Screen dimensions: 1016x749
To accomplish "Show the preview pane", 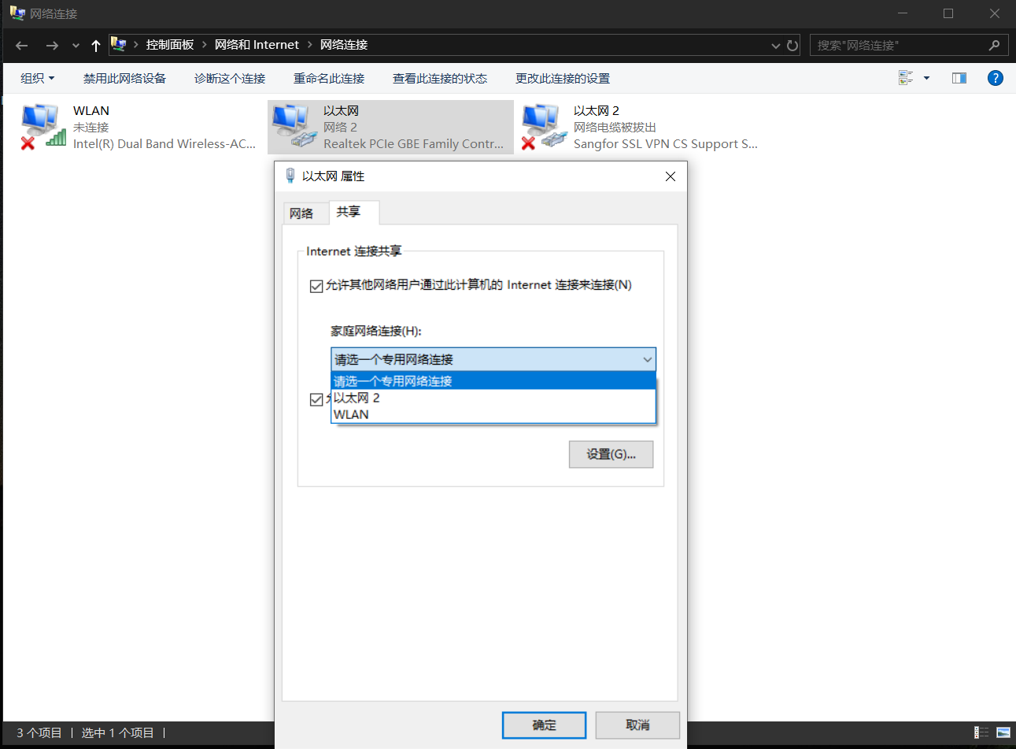I will [959, 77].
